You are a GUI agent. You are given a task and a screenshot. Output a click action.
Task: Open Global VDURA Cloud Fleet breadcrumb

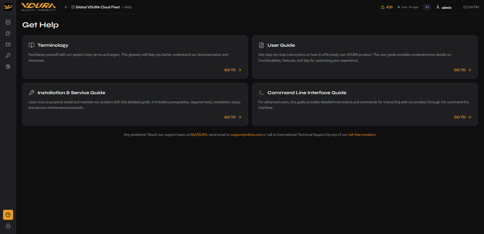point(98,7)
